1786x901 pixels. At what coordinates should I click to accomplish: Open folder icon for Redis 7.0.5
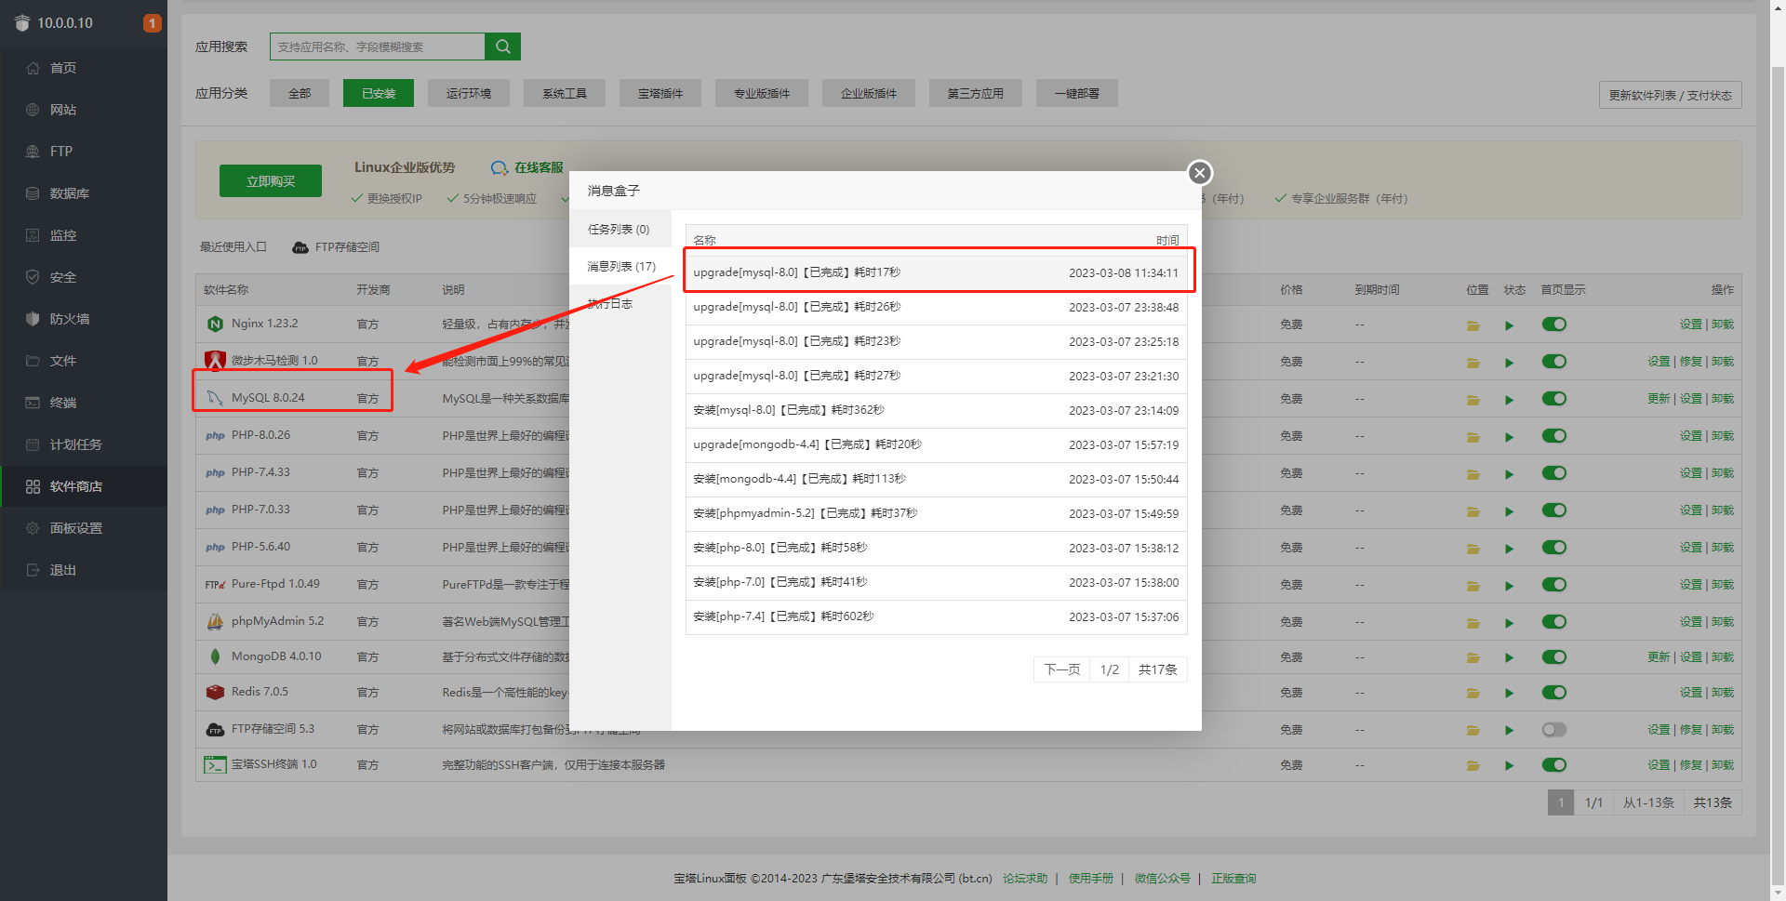pos(1473,694)
